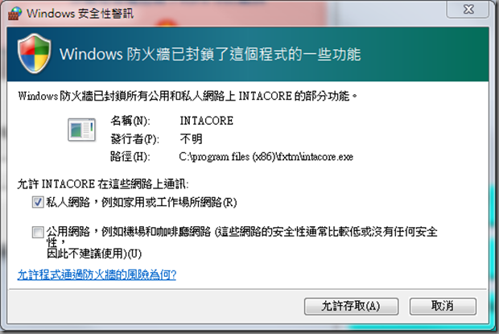The image size is (499, 334).
Task: Click the Windows security shield icon
Action: tap(34, 54)
